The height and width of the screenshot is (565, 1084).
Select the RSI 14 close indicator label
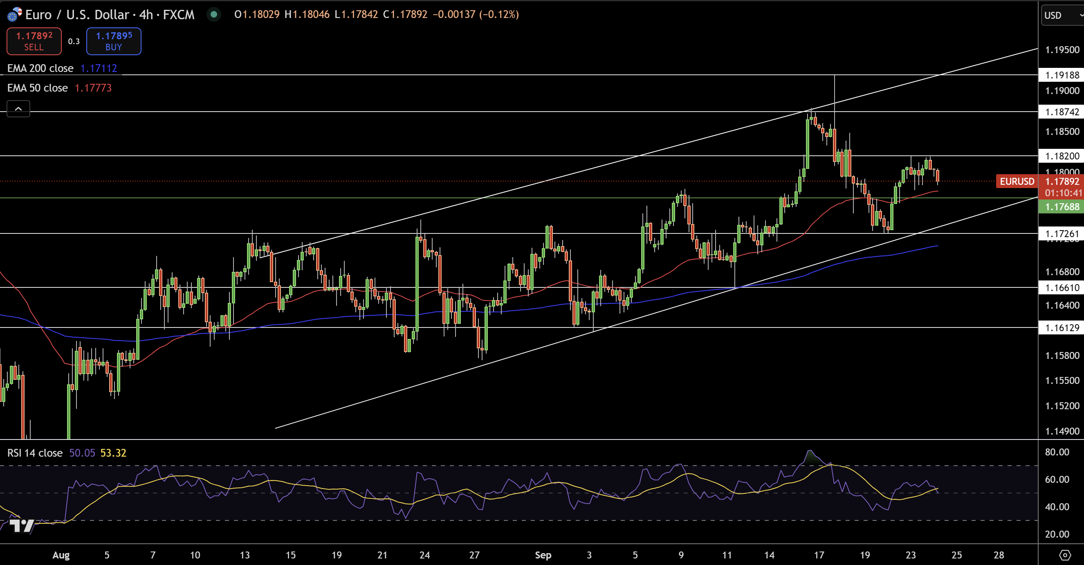(x=35, y=453)
